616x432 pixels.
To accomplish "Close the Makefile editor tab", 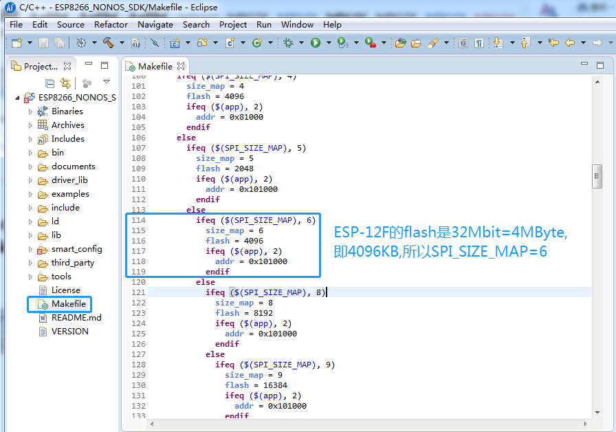I will [181, 66].
